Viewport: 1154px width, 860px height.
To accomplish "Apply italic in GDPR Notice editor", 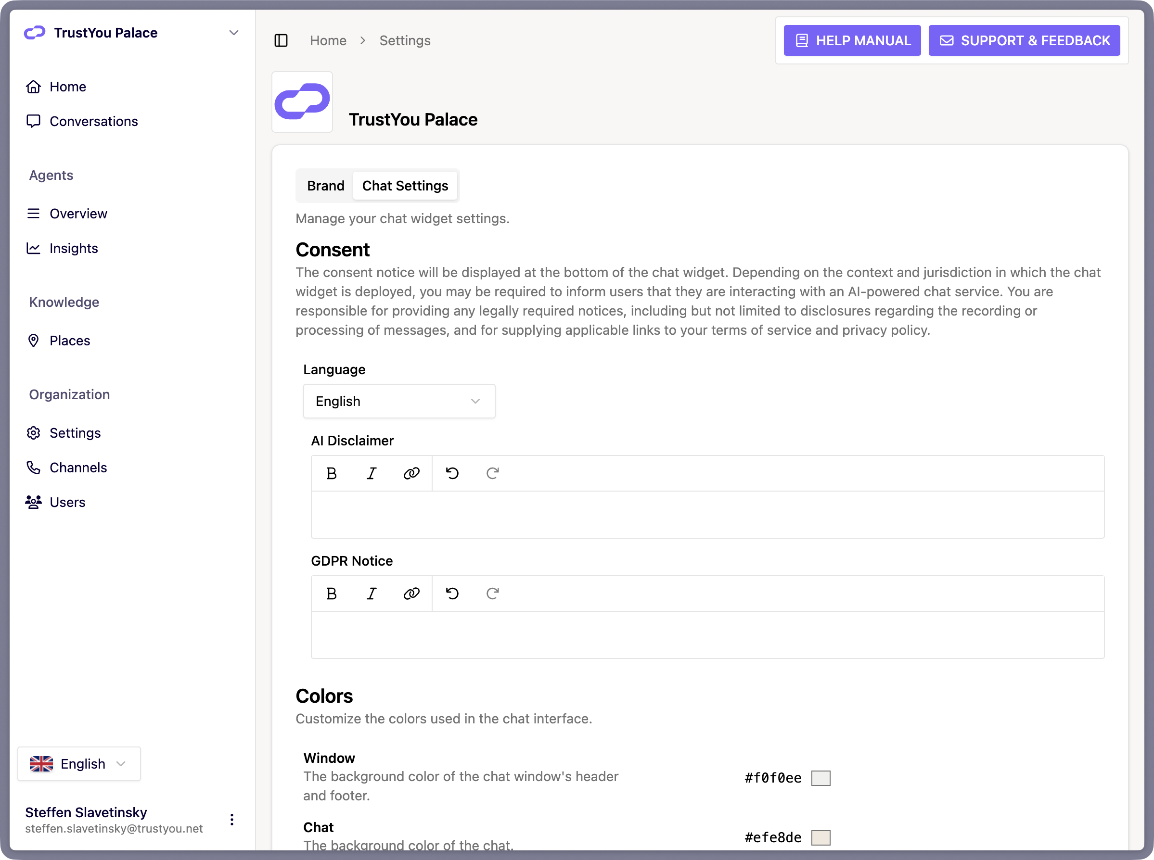I will click(x=372, y=594).
